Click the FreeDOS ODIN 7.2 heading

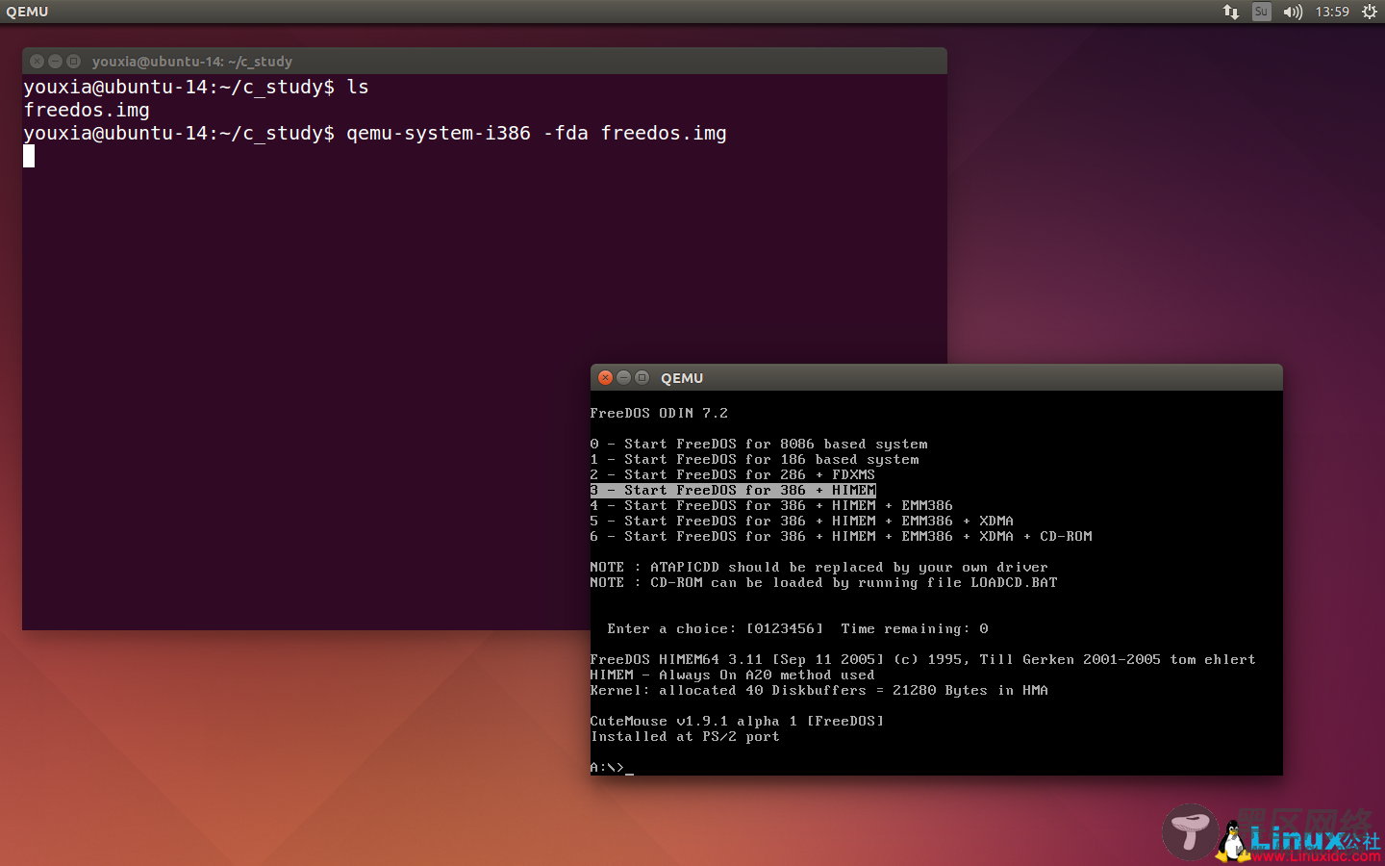pos(659,413)
